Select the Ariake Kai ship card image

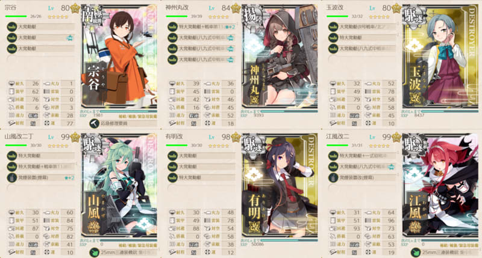coord(280,185)
